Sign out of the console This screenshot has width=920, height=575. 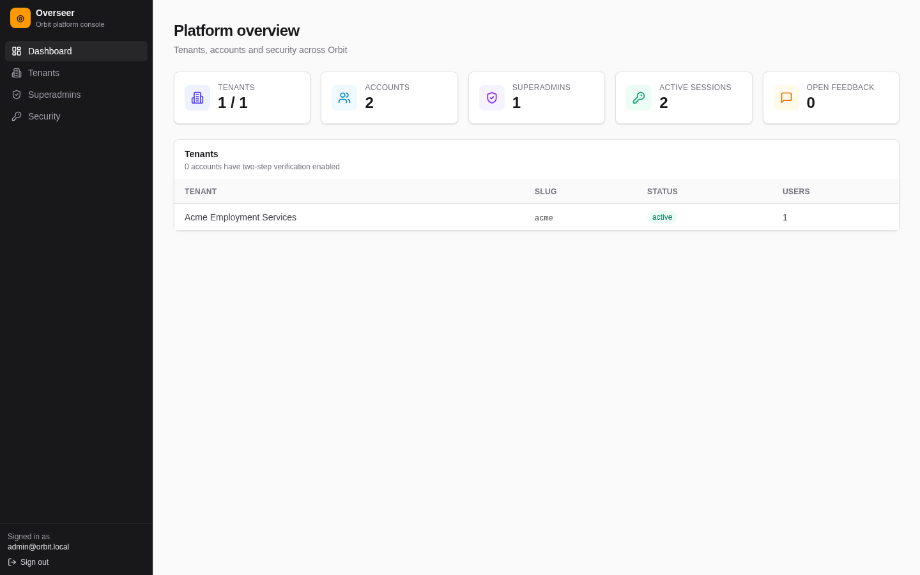[28, 562]
